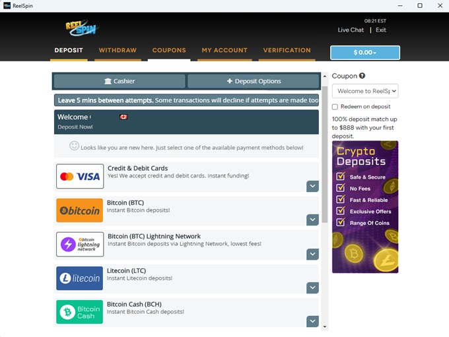Choose the green Bitcoin Cash logo
Screen dimensions: 449x337
(80, 313)
